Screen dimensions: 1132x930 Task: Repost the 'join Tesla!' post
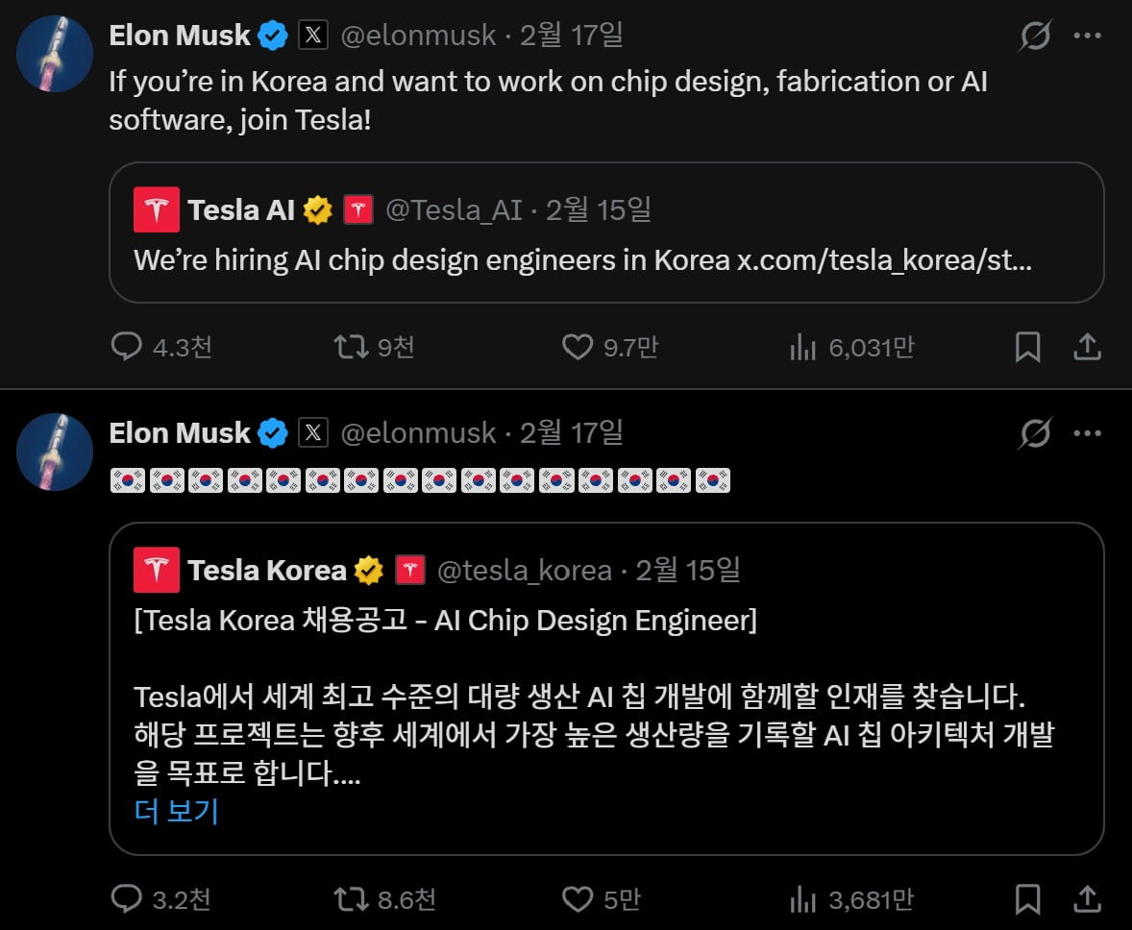click(x=351, y=347)
